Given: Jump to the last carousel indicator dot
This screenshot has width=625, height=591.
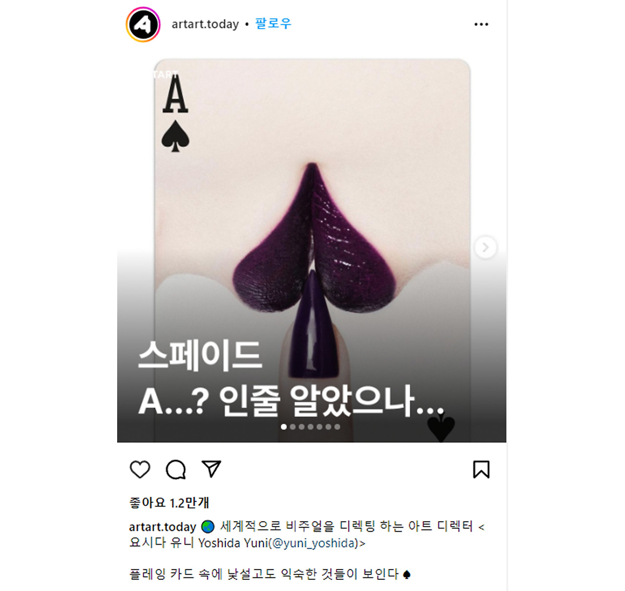Looking at the screenshot, I should tap(337, 426).
